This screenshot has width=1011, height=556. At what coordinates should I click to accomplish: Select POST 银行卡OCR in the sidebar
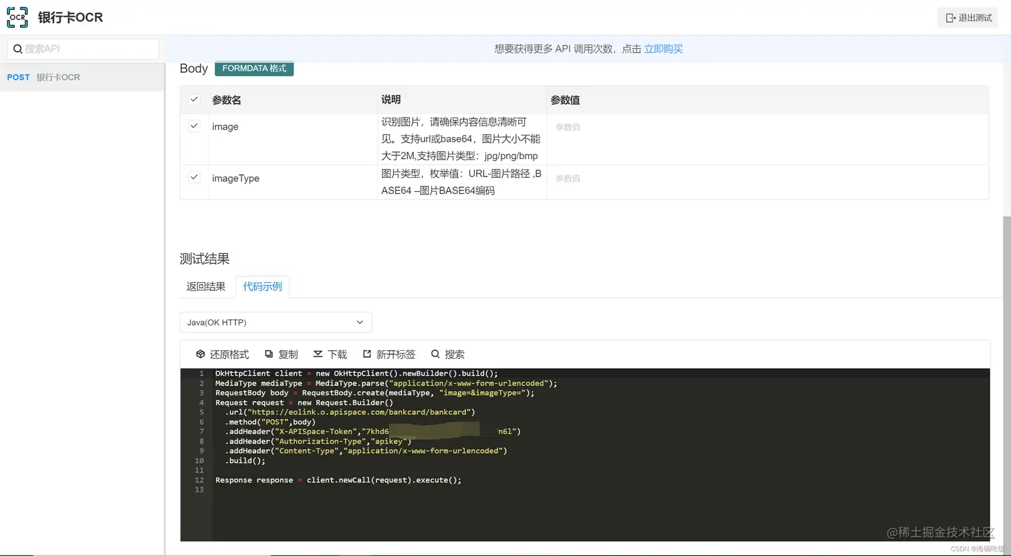tap(82, 78)
